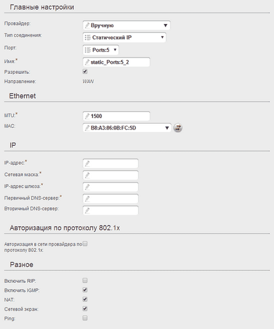Expand the Тип соединения dropdown Статический IP
The image size is (274, 329).
[x=124, y=37]
